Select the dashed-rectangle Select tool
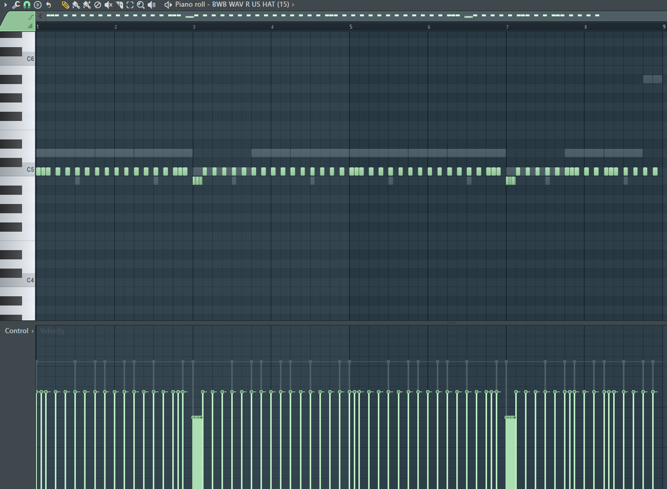 point(130,4)
